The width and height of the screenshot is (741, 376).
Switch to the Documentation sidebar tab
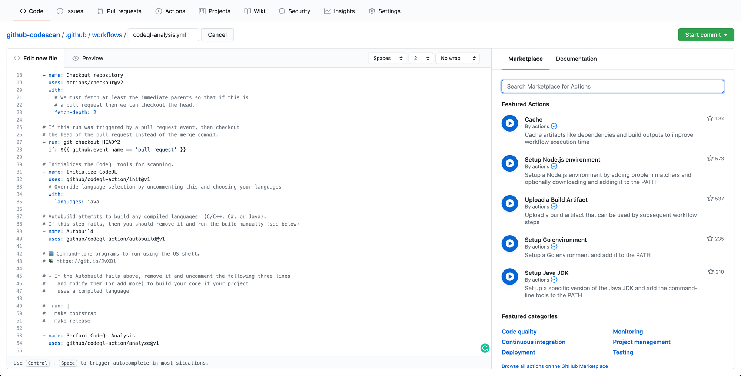(576, 59)
